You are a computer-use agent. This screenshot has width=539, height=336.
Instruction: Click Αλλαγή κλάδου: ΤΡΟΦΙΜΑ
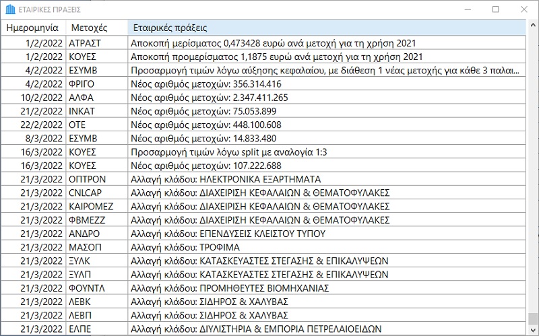tap(327, 247)
